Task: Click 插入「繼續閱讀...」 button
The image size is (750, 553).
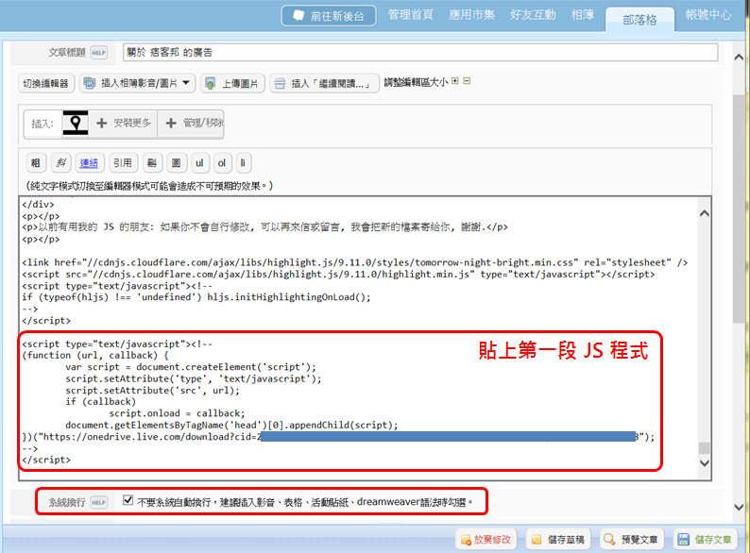Action: point(324,83)
